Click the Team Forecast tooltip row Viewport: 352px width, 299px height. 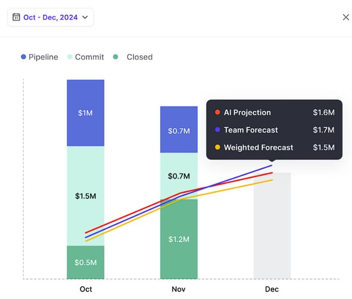pyautogui.click(x=274, y=130)
